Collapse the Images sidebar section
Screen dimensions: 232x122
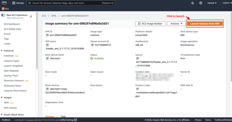[2, 97]
